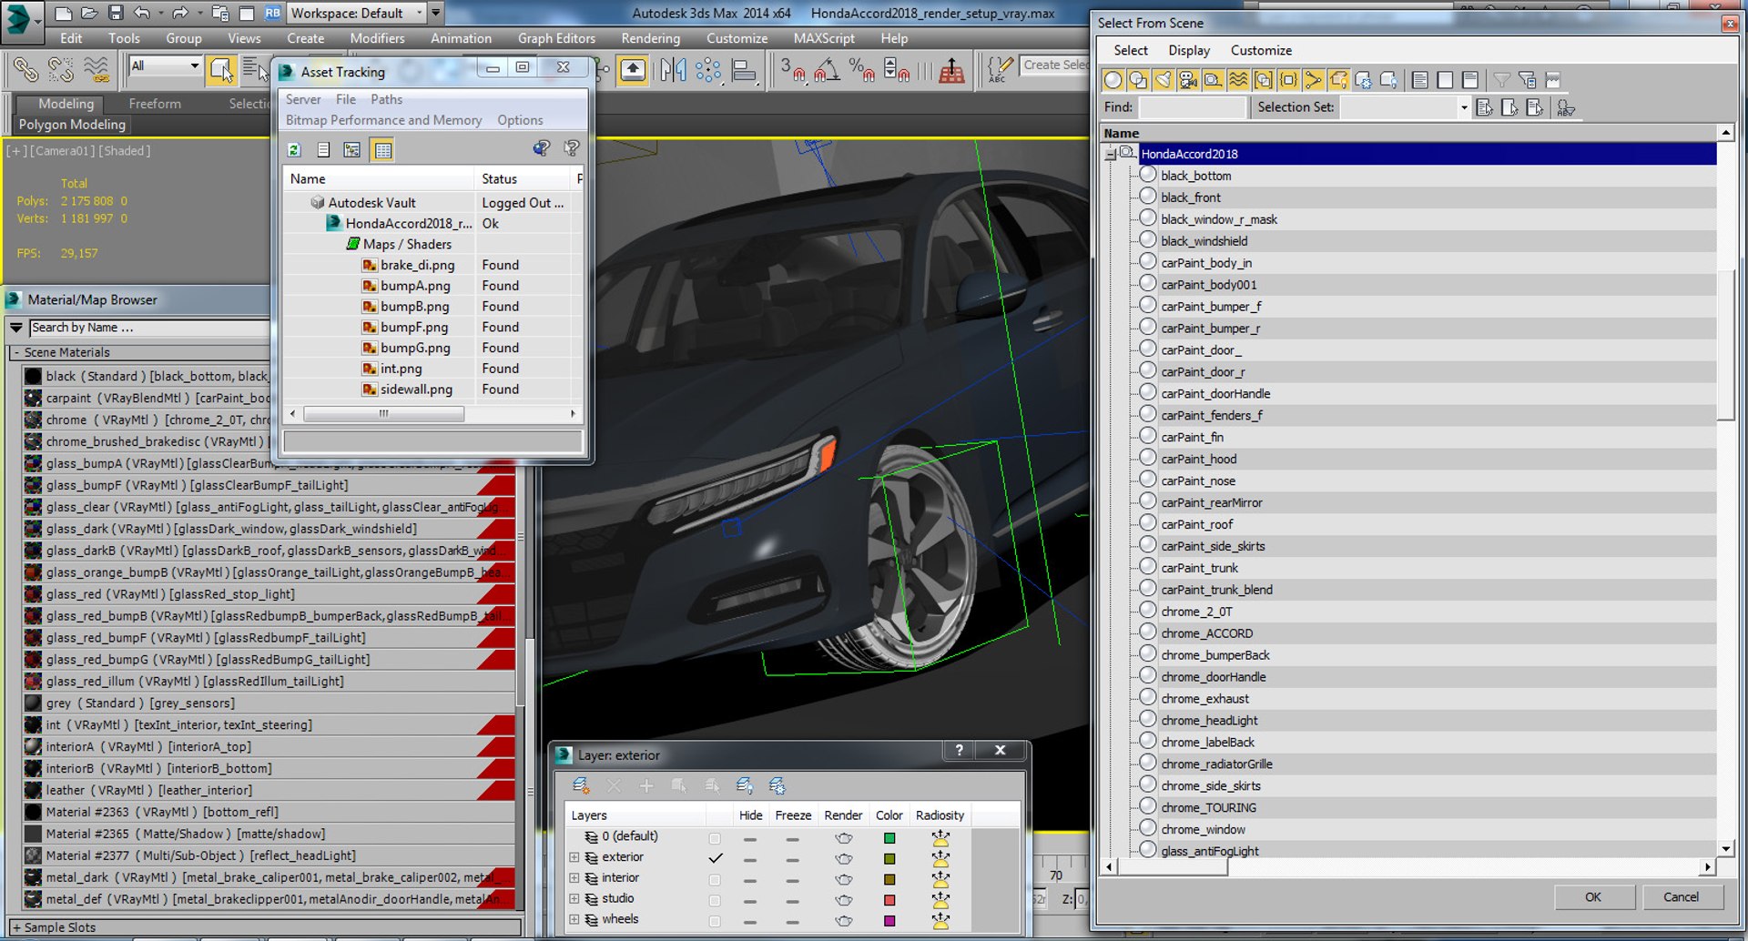Image resolution: width=1748 pixels, height=941 pixels.
Task: Tick the current-layer checkbox for studio
Action: [x=715, y=900]
